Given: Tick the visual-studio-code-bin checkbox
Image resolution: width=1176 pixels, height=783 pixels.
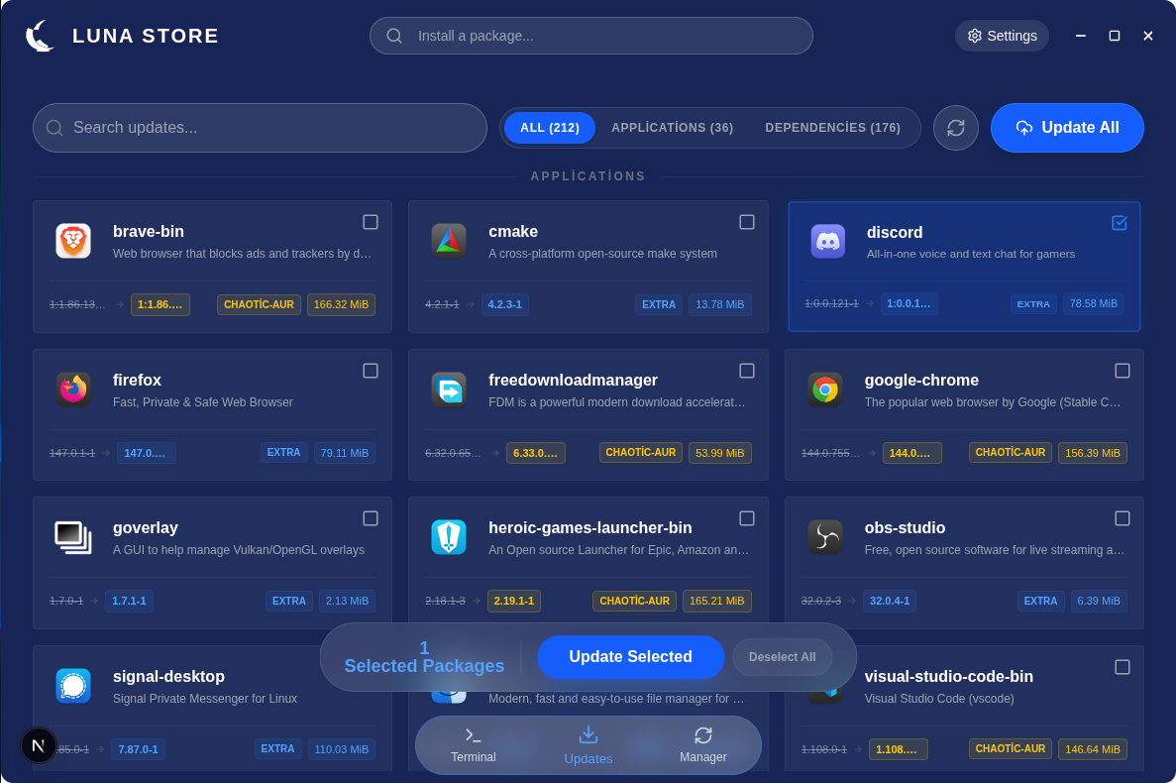Looking at the screenshot, I should coord(1122,667).
